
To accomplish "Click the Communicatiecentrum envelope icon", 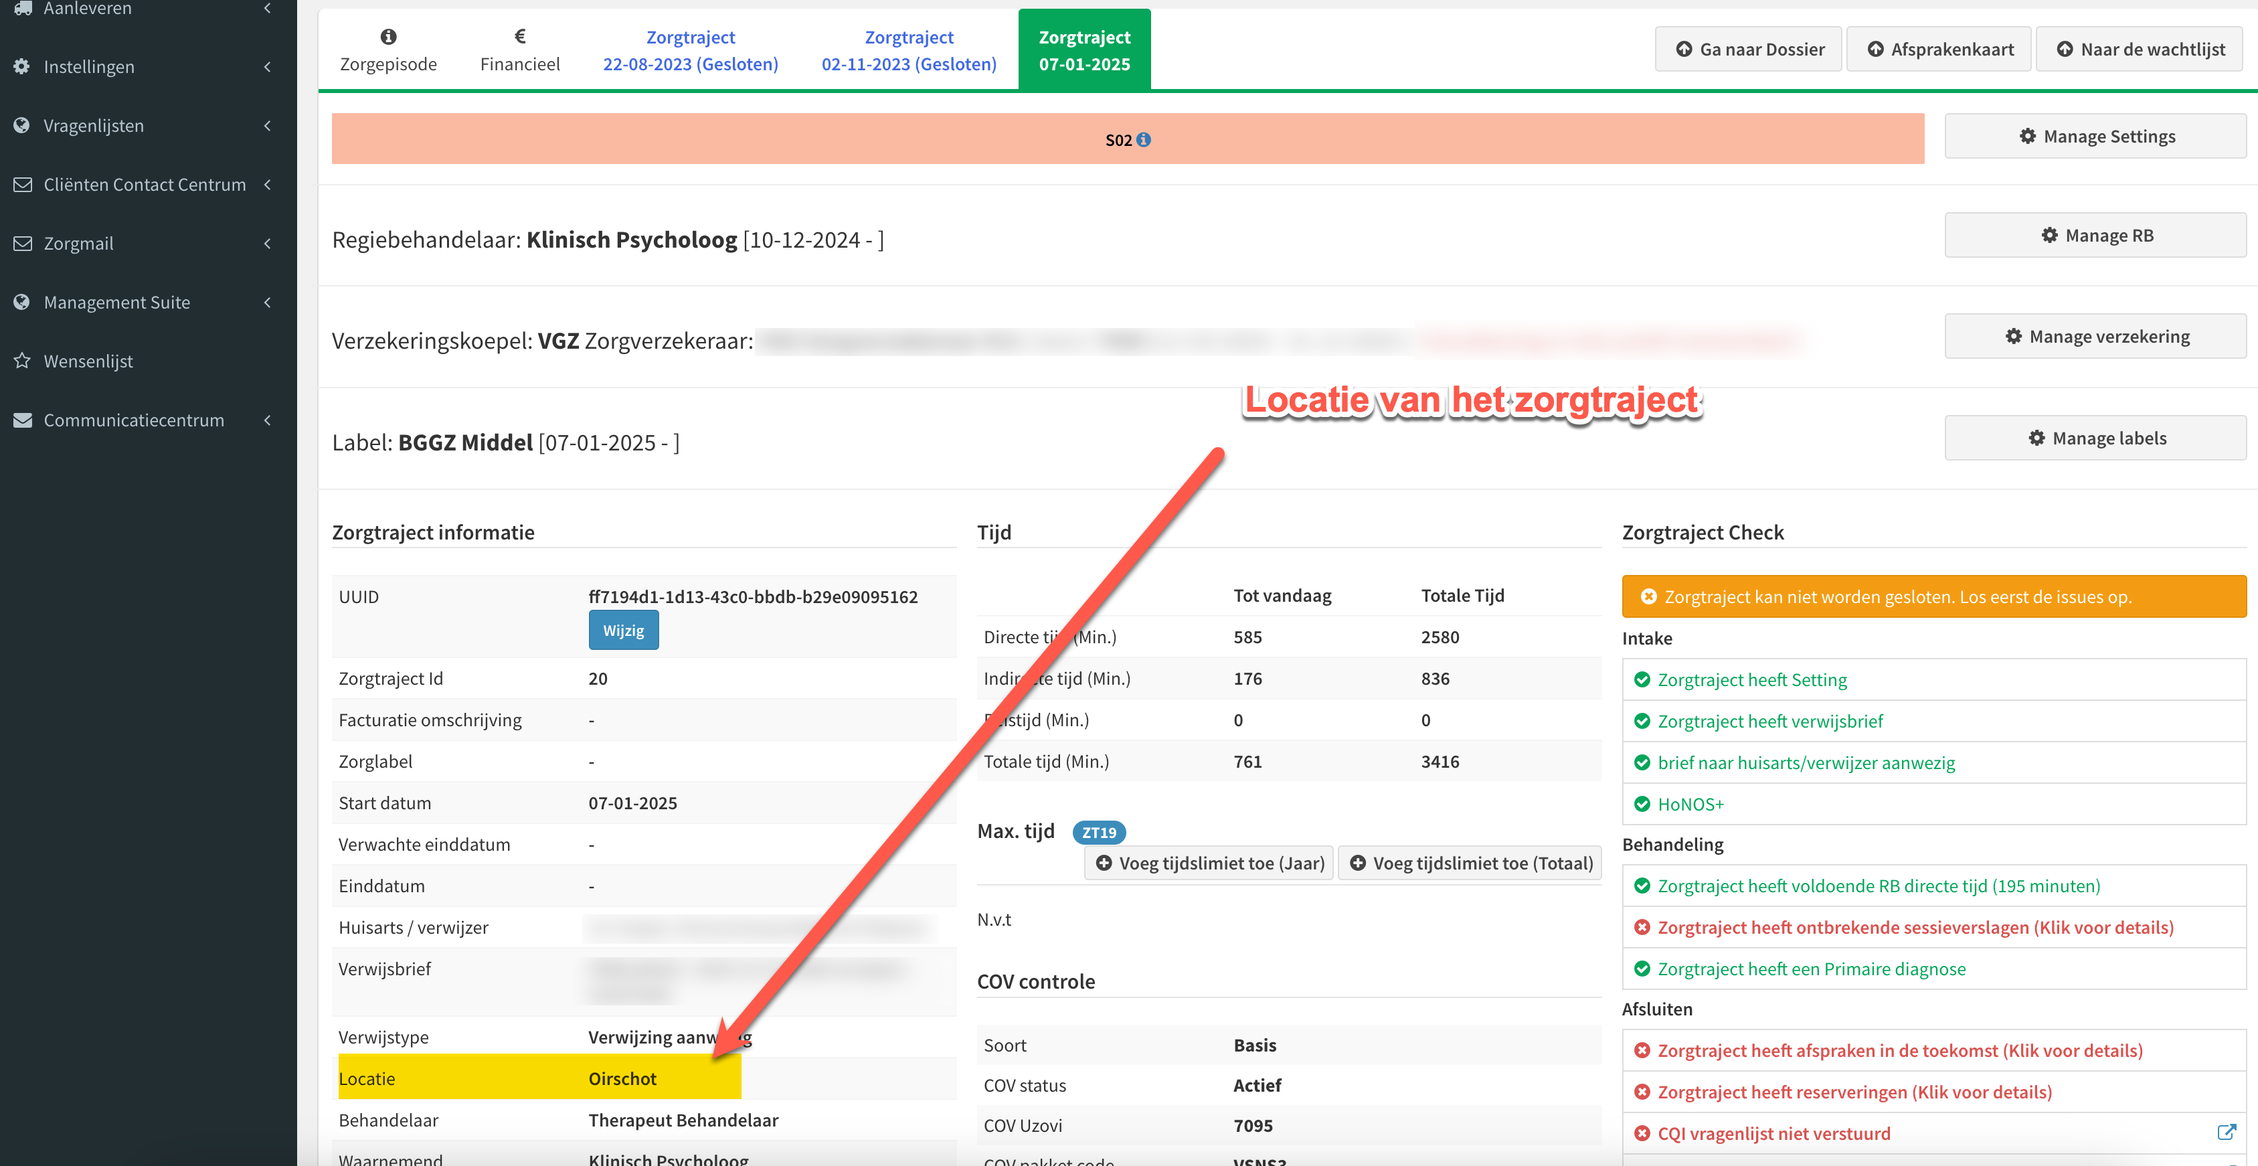I will (22, 420).
